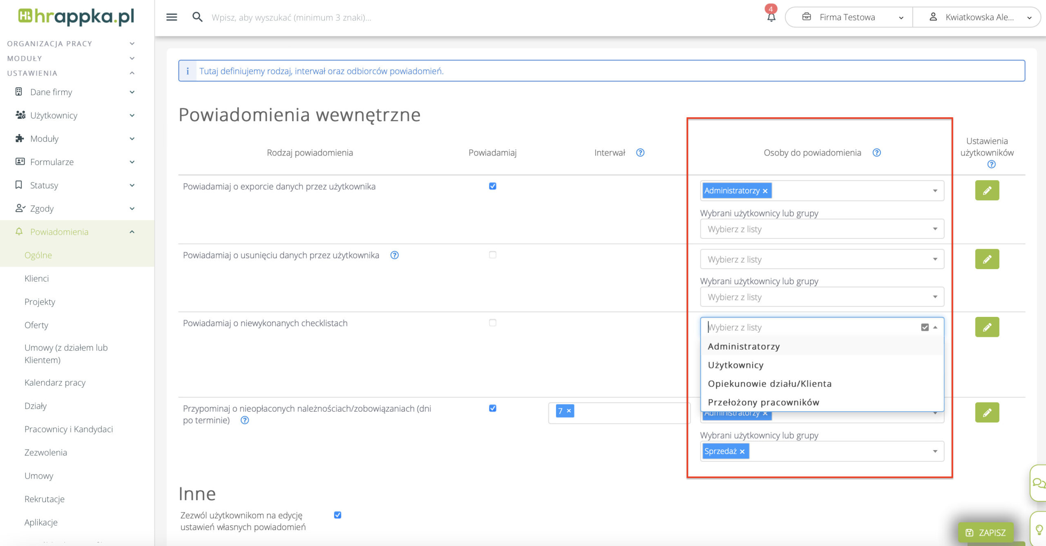The width and height of the screenshot is (1046, 546).
Task: Uncheck notify about data export checkbox
Action: click(492, 186)
